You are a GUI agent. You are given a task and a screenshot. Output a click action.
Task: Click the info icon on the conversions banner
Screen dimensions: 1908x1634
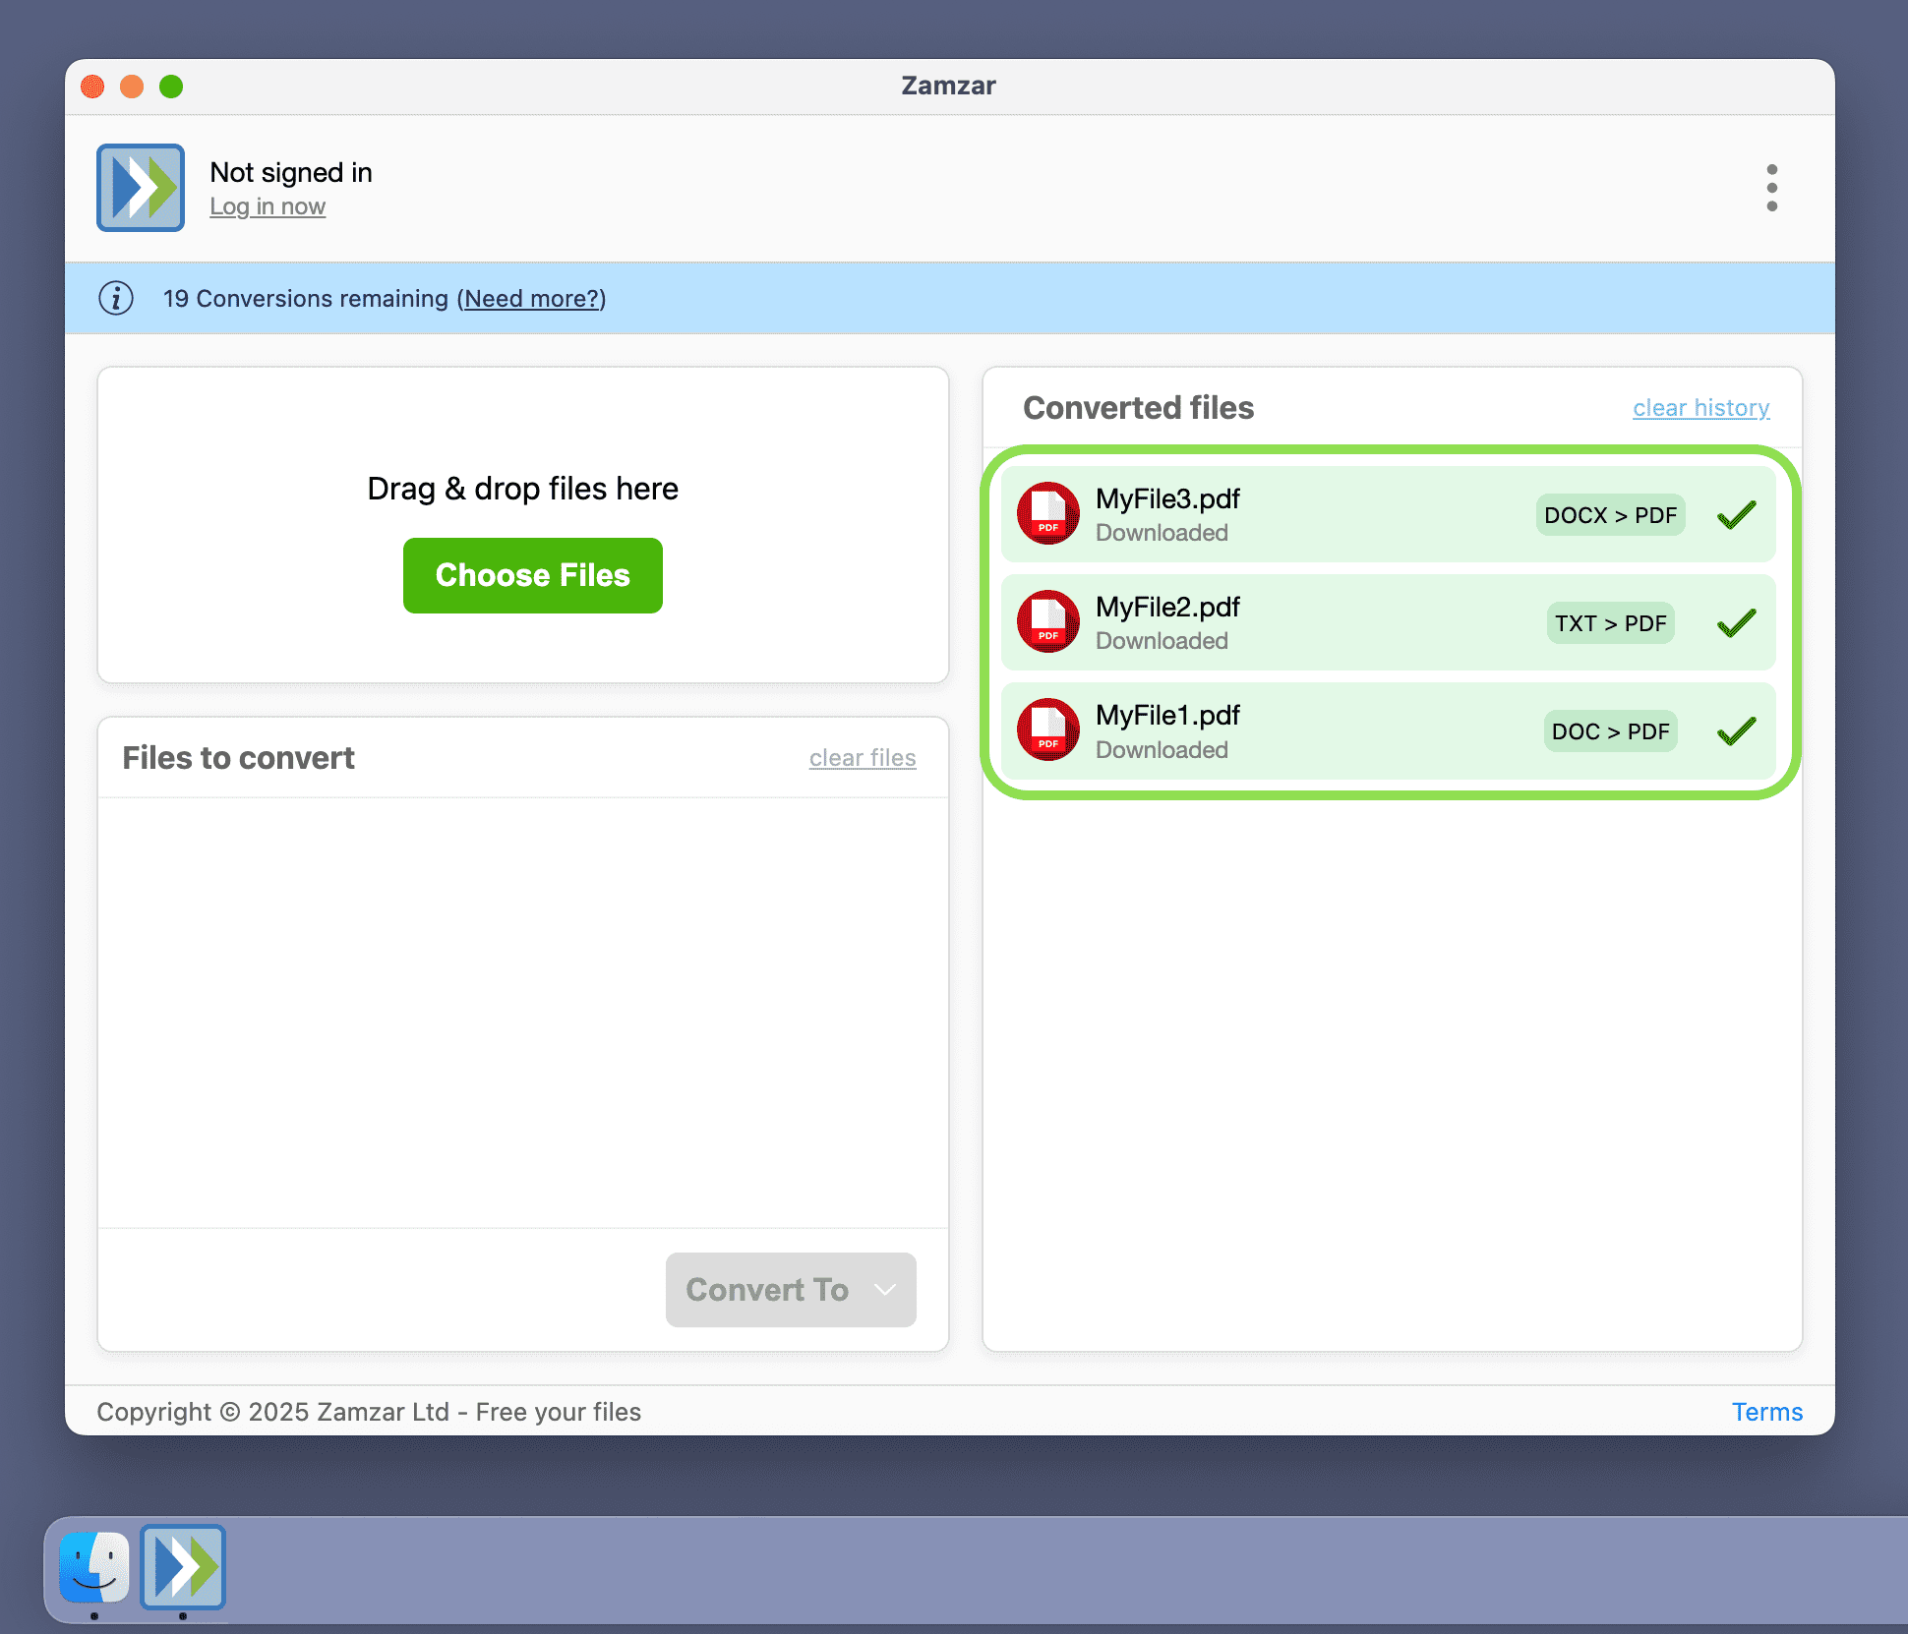coord(115,298)
